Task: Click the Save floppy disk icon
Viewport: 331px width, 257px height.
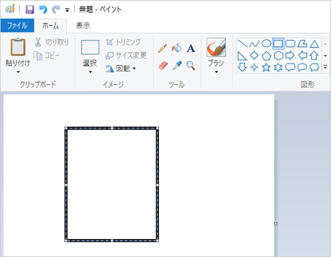Action: pyautogui.click(x=30, y=9)
